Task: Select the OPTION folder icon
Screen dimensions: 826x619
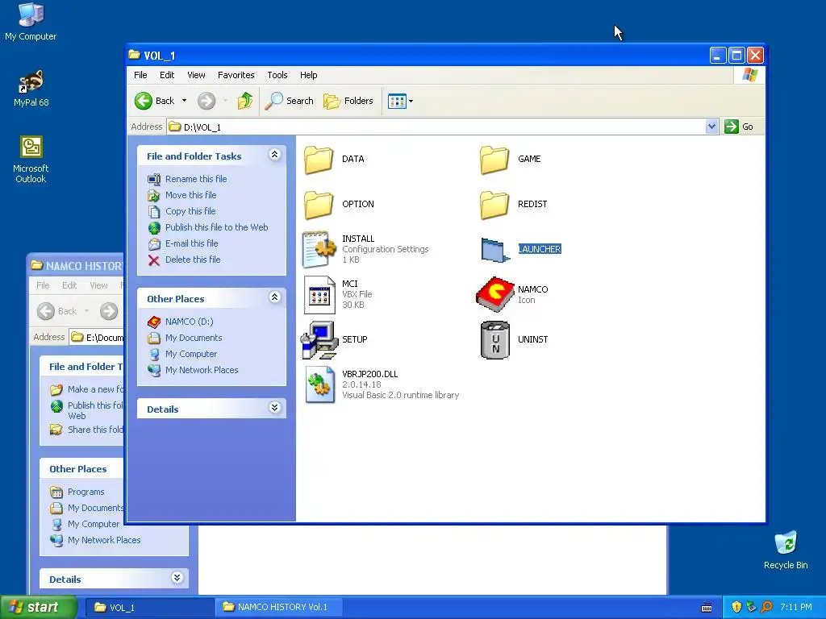Action: pyautogui.click(x=319, y=205)
